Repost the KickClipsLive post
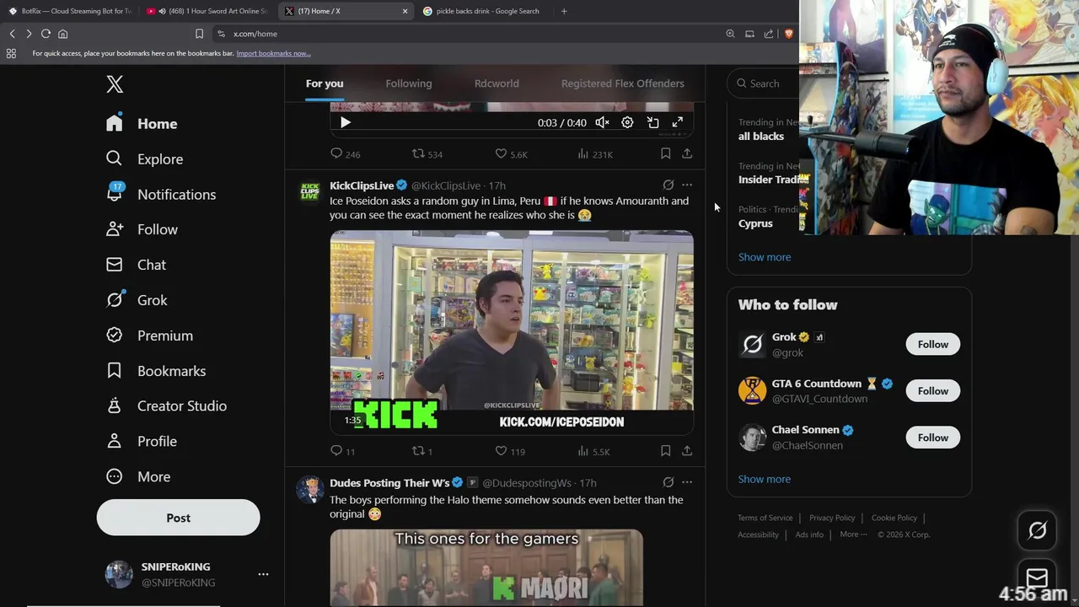The image size is (1079, 607). pyautogui.click(x=421, y=451)
